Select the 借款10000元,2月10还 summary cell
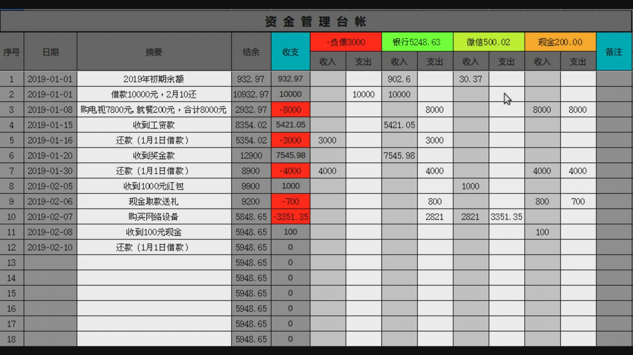The width and height of the screenshot is (633, 355). 154,95
